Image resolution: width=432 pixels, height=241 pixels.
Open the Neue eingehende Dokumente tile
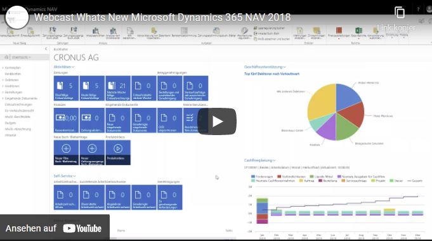click(118, 120)
